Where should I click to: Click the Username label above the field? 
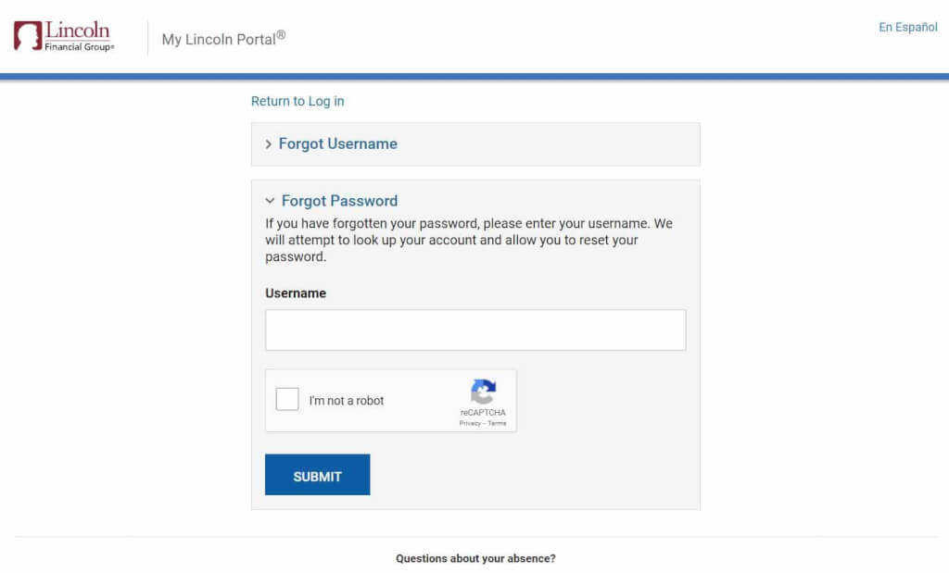(296, 293)
